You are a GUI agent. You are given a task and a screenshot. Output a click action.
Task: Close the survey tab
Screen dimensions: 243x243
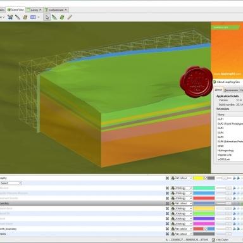coord(40,9)
